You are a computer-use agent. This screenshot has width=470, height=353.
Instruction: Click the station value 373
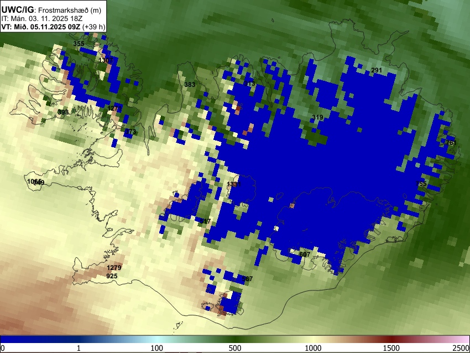click(x=130, y=132)
